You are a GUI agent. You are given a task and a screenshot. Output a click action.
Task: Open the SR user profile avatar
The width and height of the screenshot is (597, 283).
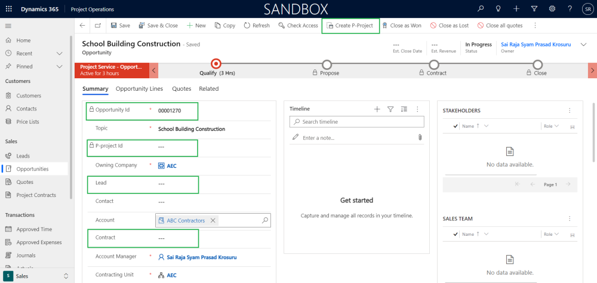point(587,9)
